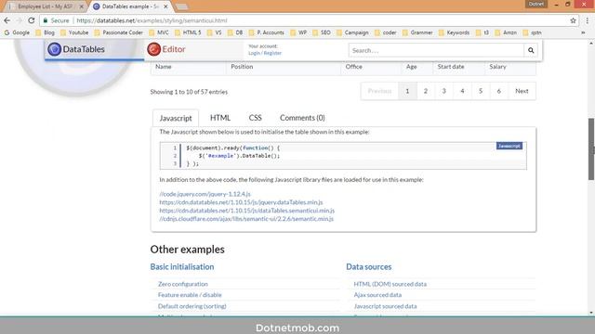Image resolution: width=595 pixels, height=334 pixels.
Task: Open the Ajax sourced data example
Action: click(377, 295)
